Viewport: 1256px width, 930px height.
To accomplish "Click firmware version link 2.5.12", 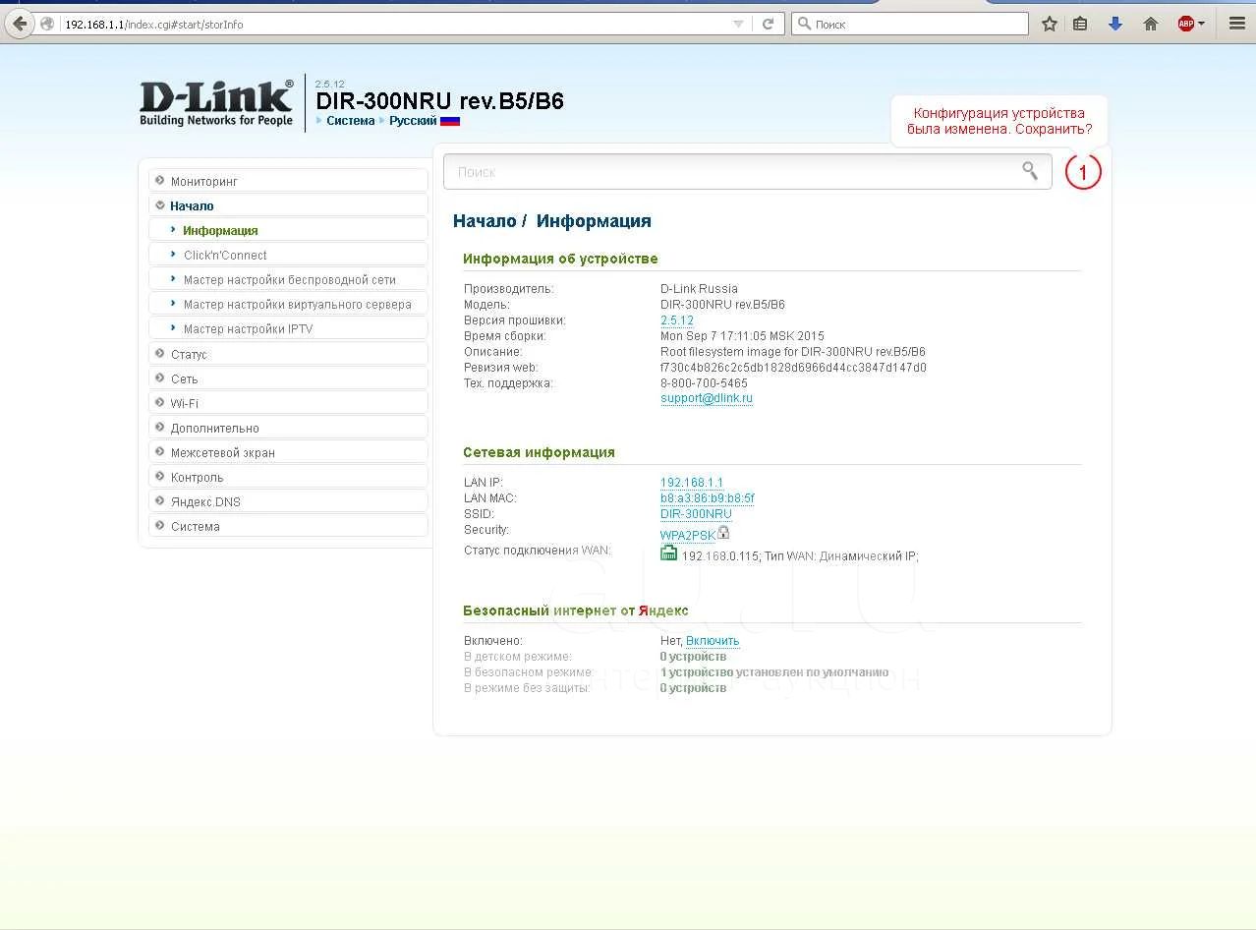I will click(x=677, y=320).
